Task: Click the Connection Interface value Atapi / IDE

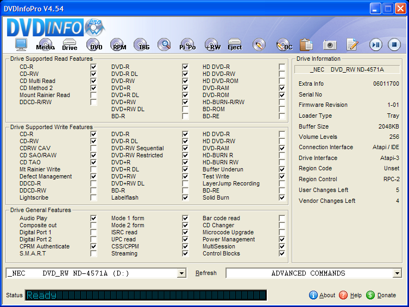Action: 386,147
